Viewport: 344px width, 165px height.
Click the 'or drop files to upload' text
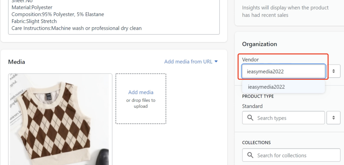[141, 103]
